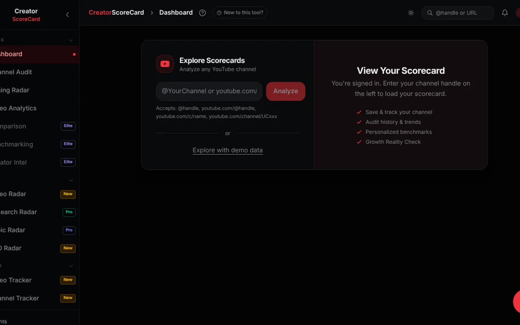Screen dimensions: 520x325
Task: Open Channel Audit from the sidebar
Action: [x=38, y=72]
